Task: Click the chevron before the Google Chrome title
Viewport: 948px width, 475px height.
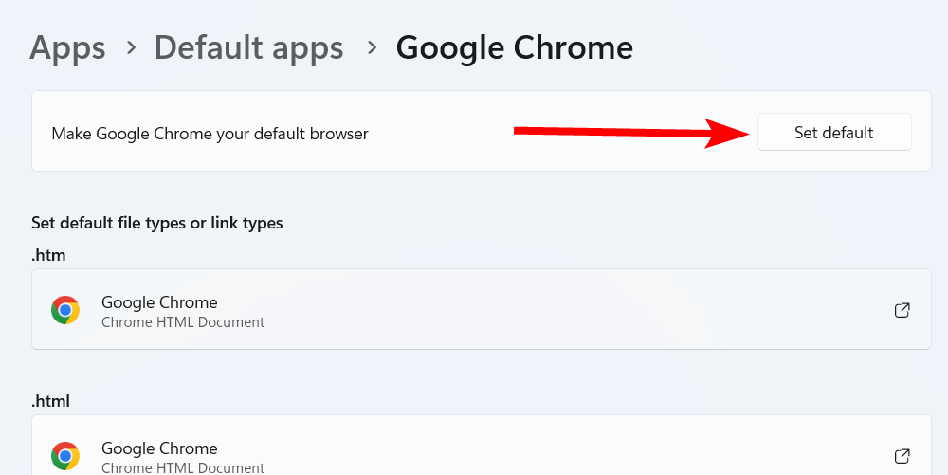Action: 371,47
